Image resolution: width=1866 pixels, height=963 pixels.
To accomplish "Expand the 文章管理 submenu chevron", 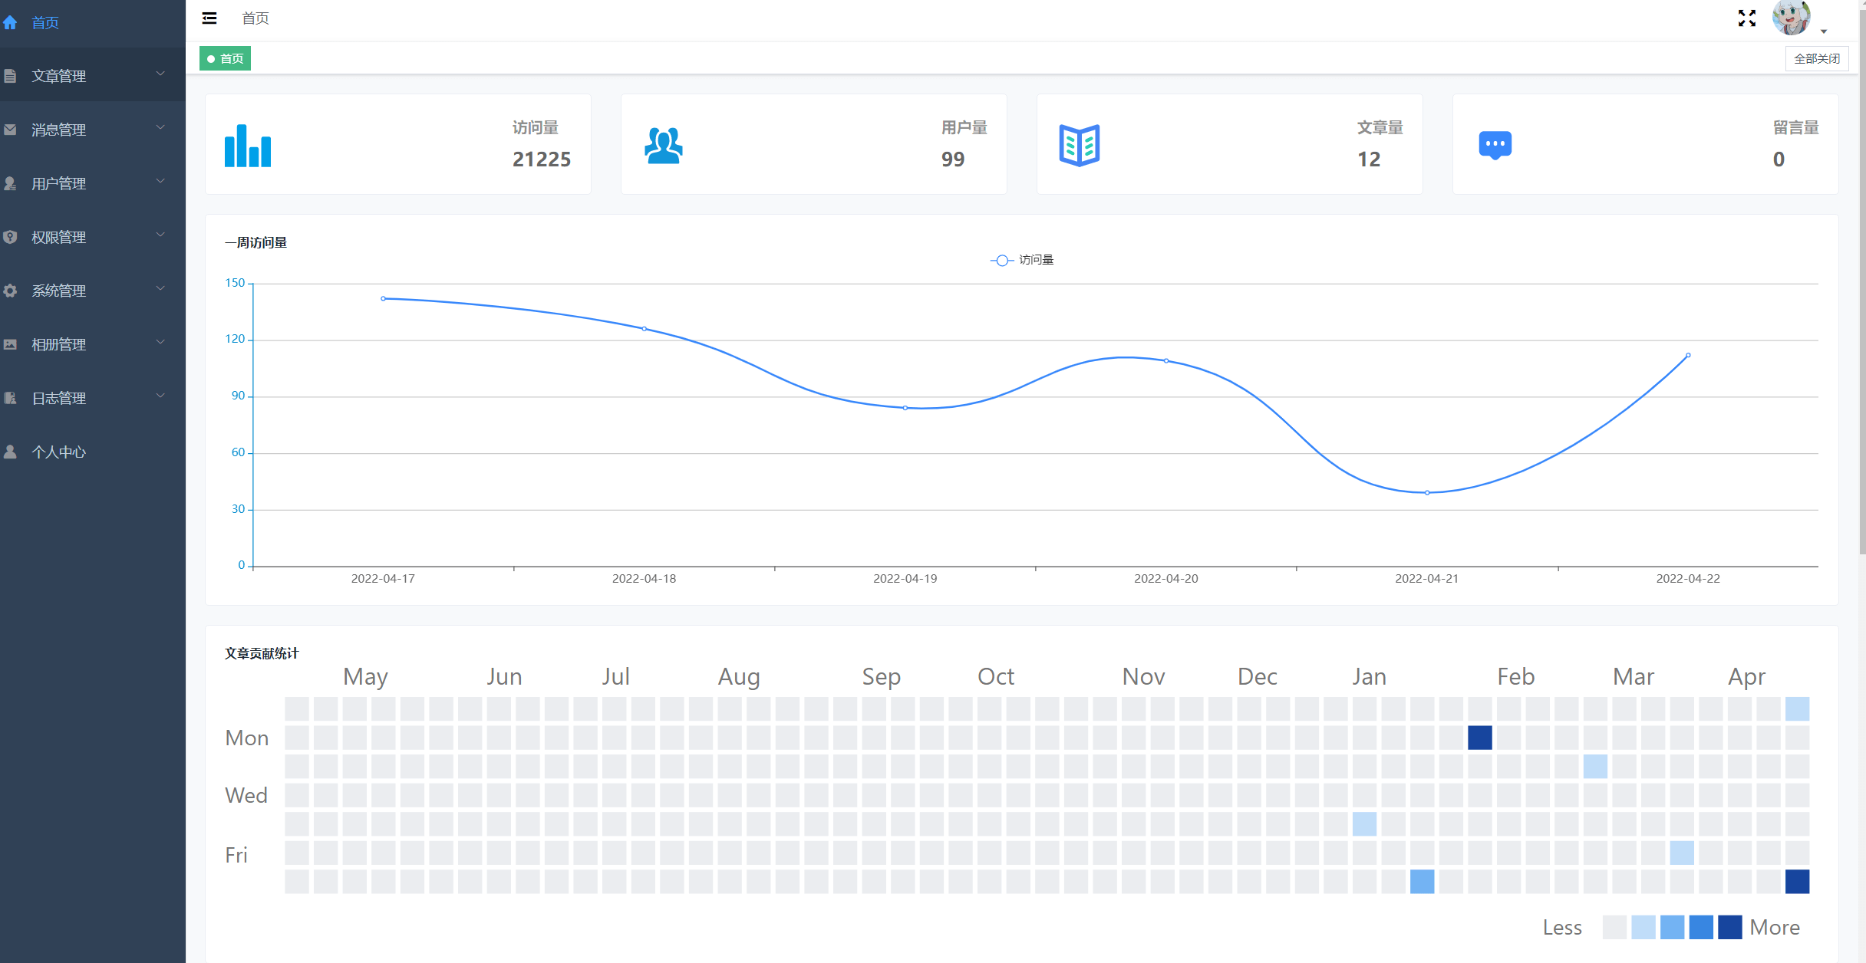I will (x=160, y=74).
